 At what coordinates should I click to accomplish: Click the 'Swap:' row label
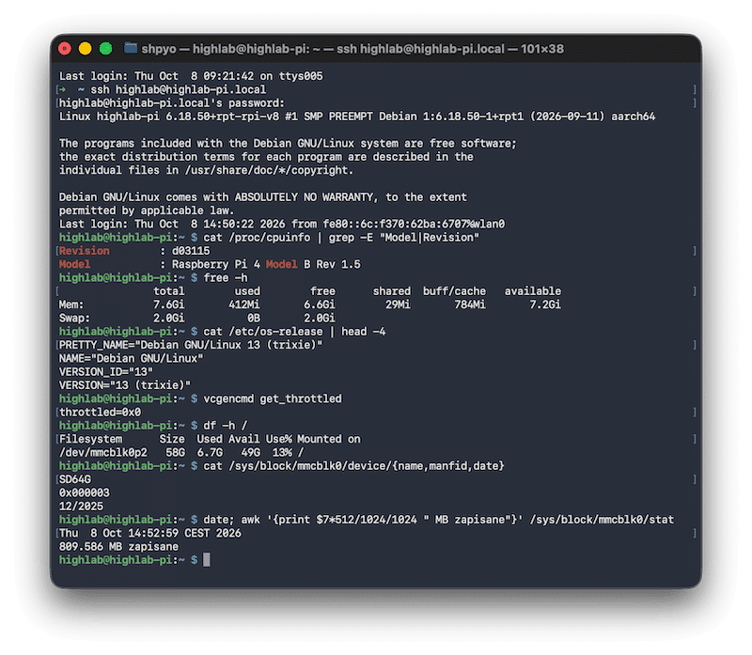(74, 318)
